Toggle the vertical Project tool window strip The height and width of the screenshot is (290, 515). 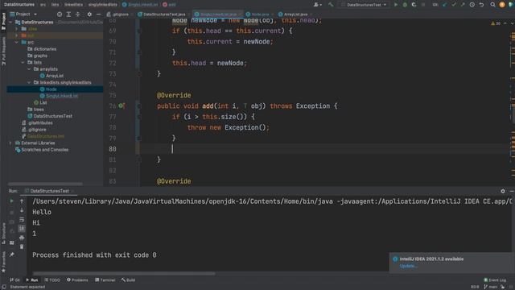point(3,21)
